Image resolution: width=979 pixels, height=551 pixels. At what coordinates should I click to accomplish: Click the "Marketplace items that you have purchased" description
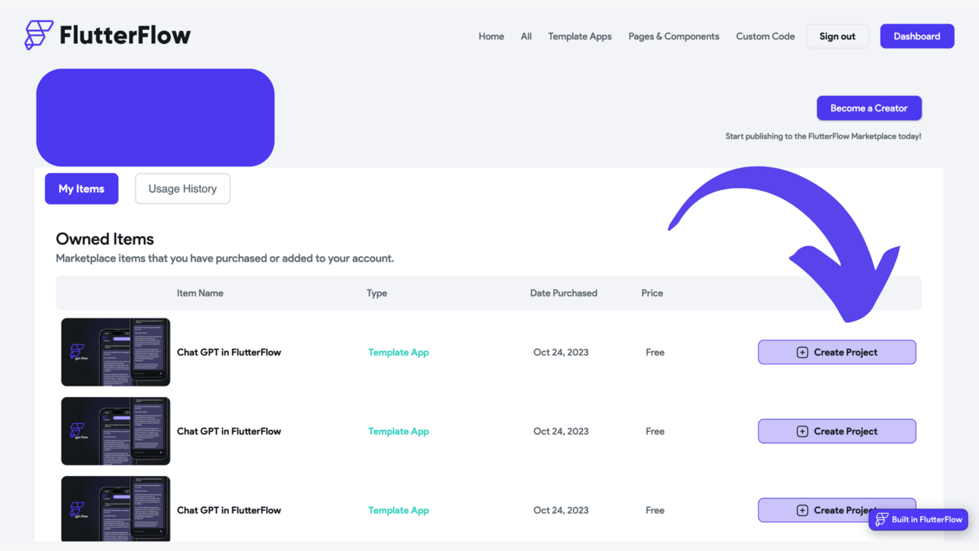click(225, 258)
